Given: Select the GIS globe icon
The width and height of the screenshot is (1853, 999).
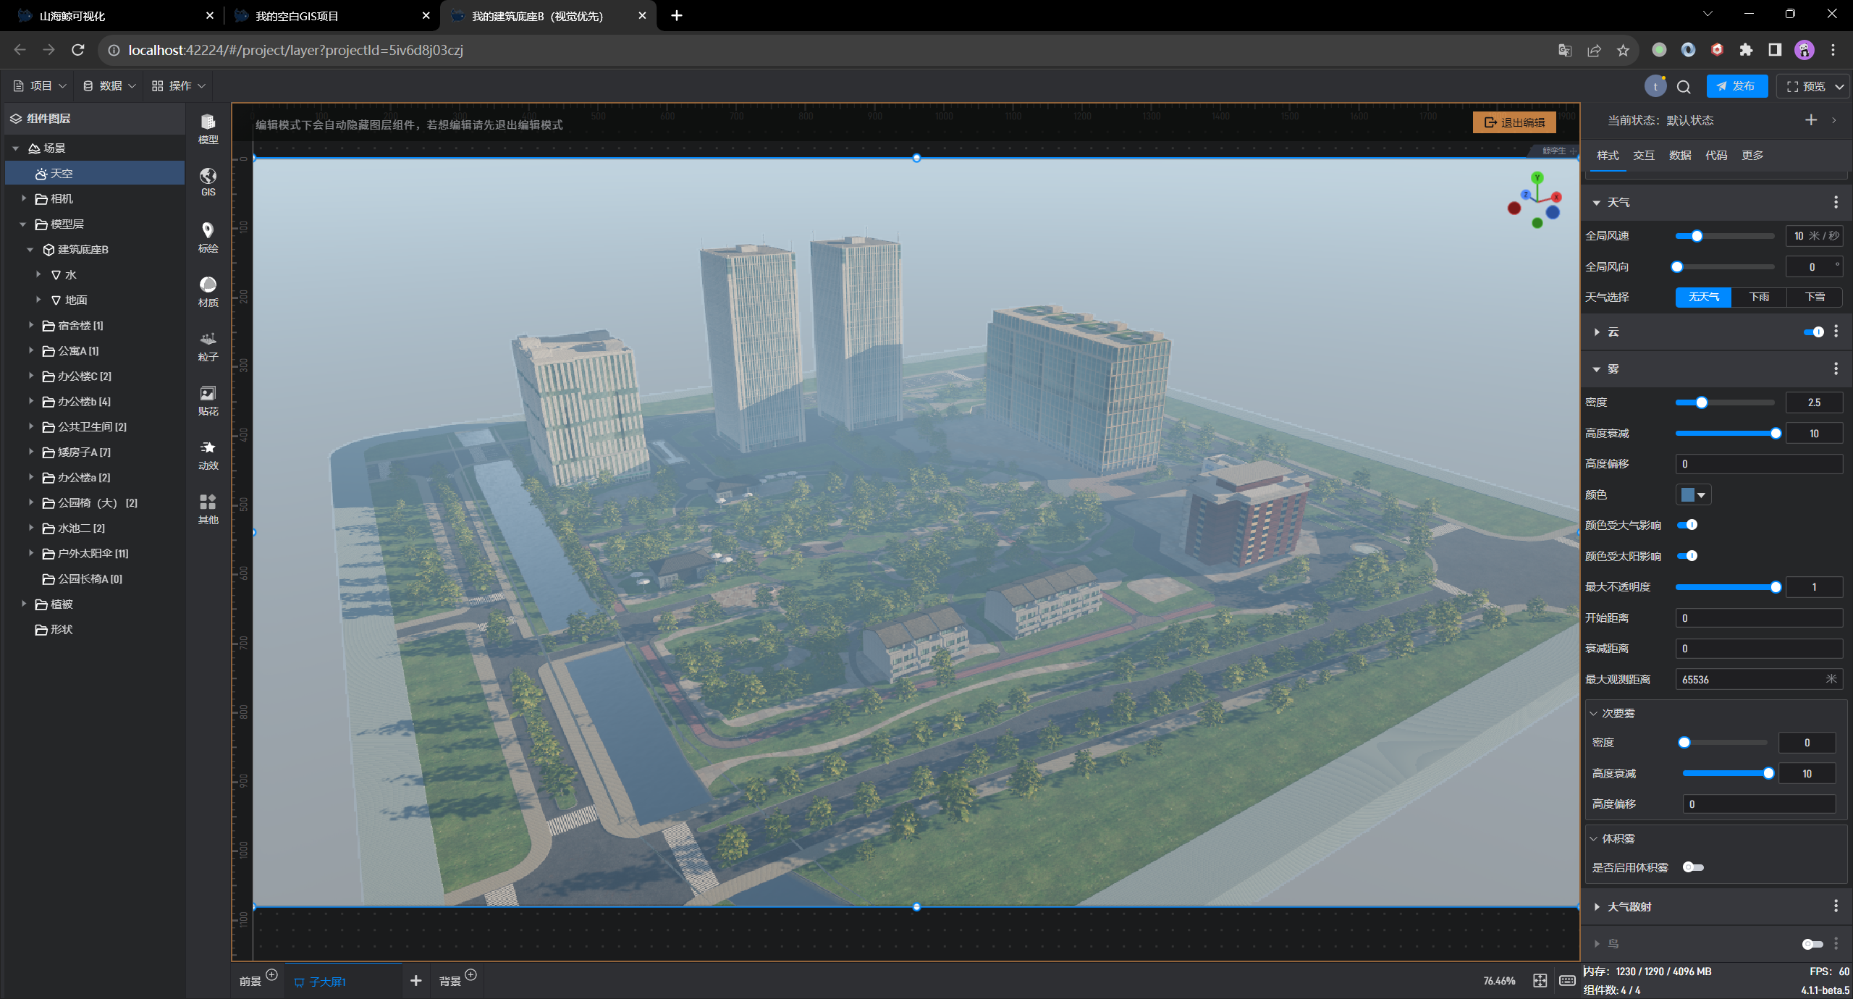Looking at the screenshot, I should [208, 182].
